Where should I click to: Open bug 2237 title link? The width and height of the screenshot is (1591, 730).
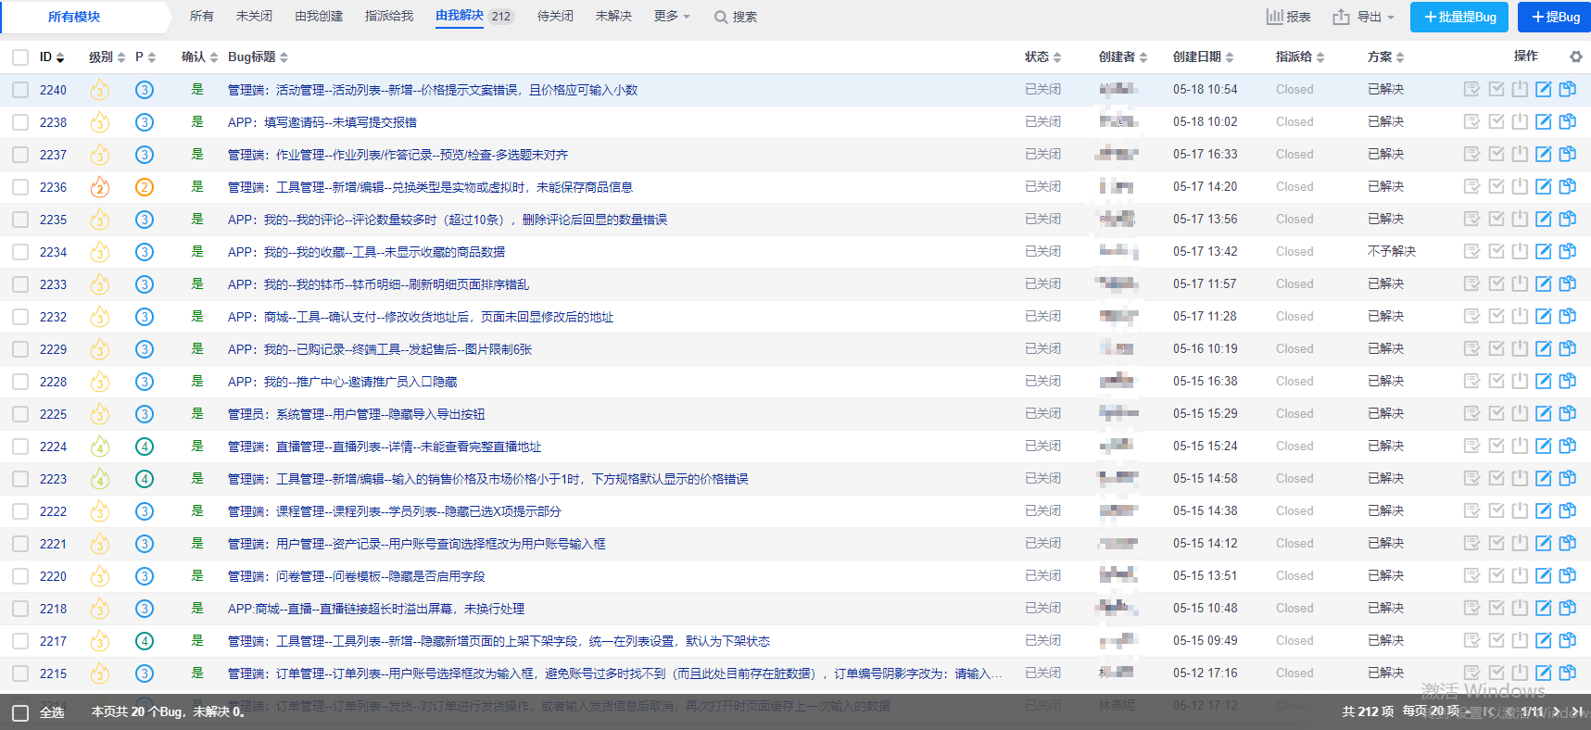coord(398,155)
